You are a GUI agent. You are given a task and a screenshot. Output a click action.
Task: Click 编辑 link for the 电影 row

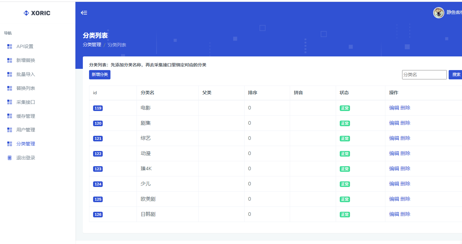pos(394,108)
